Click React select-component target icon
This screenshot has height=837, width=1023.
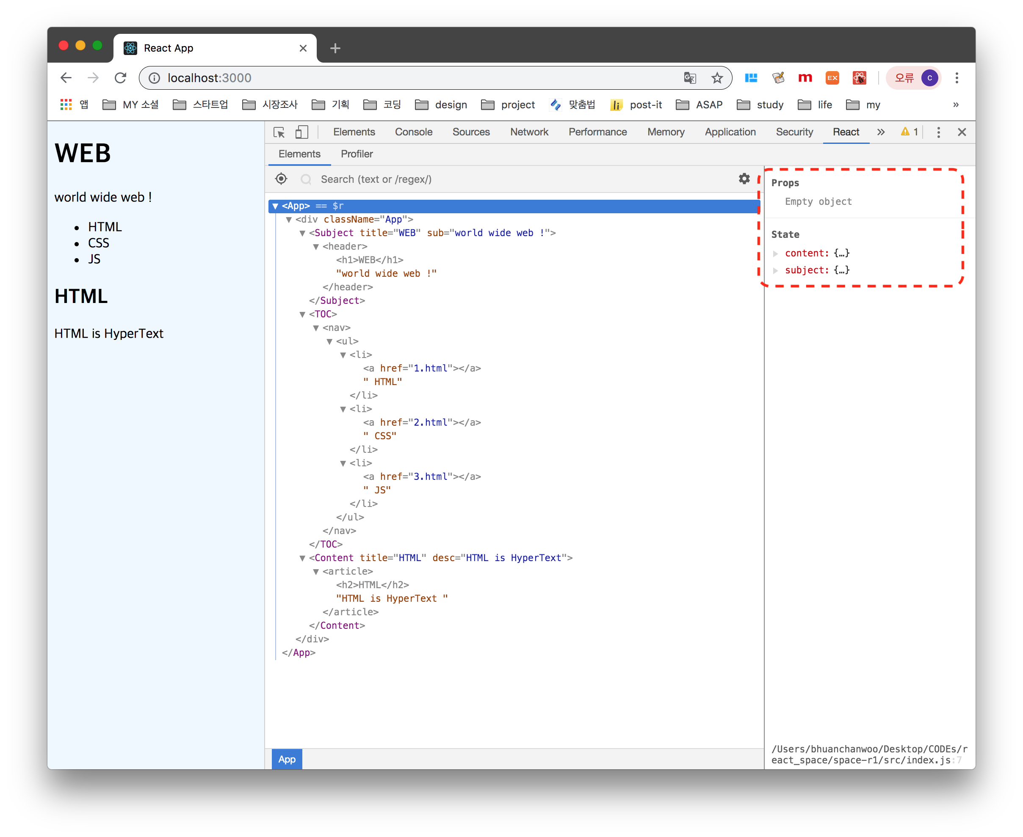pos(281,179)
